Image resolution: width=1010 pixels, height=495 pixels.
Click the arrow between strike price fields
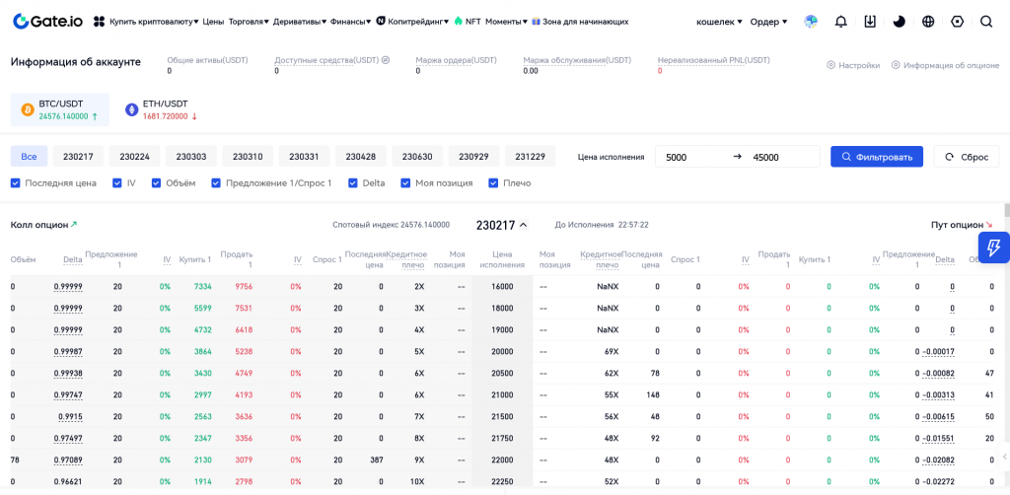[738, 157]
